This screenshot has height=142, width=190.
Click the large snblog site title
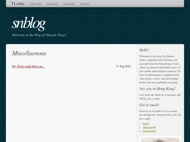tap(29, 24)
